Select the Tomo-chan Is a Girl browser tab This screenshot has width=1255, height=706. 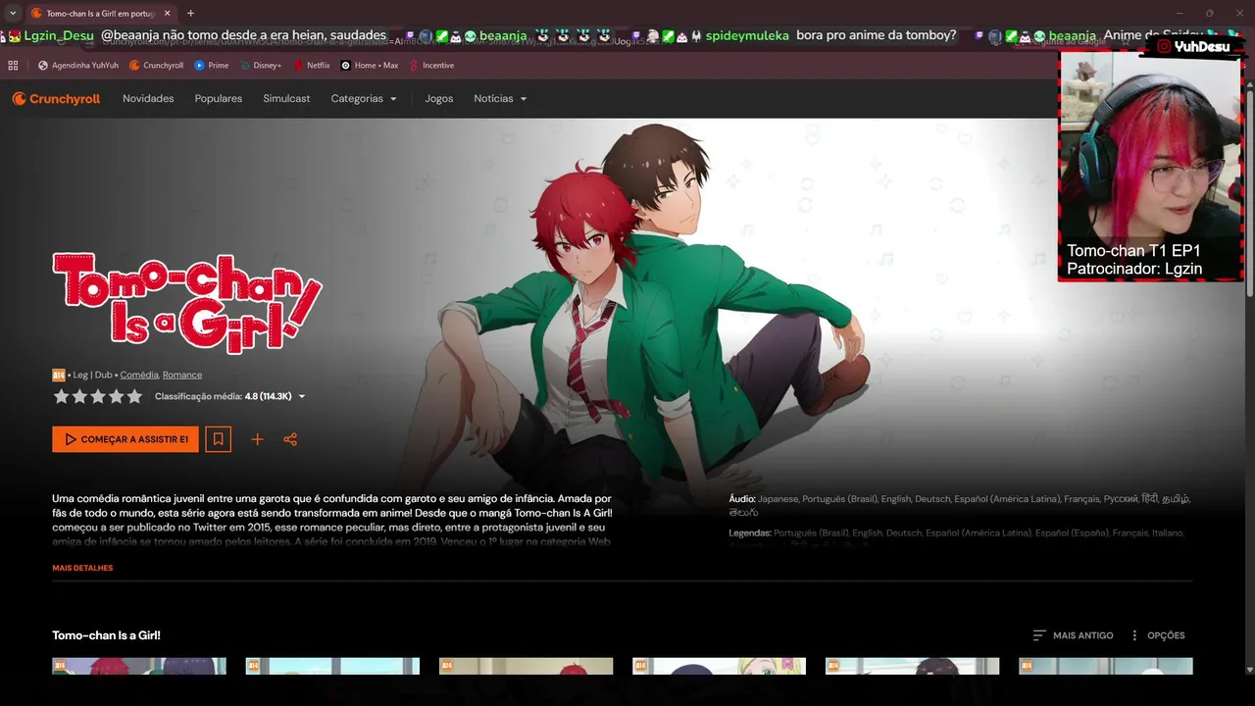click(x=100, y=14)
